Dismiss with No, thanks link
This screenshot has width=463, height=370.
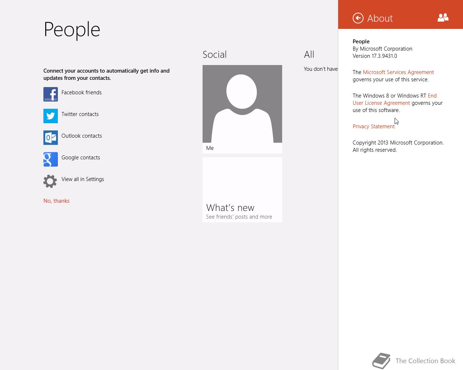(56, 201)
